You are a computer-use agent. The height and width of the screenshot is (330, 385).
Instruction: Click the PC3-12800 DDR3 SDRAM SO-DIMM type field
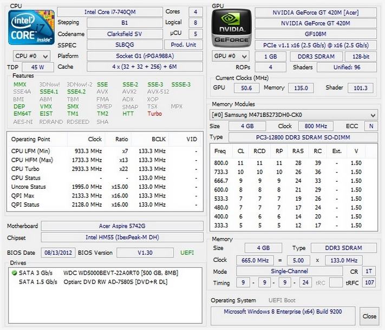point(303,137)
